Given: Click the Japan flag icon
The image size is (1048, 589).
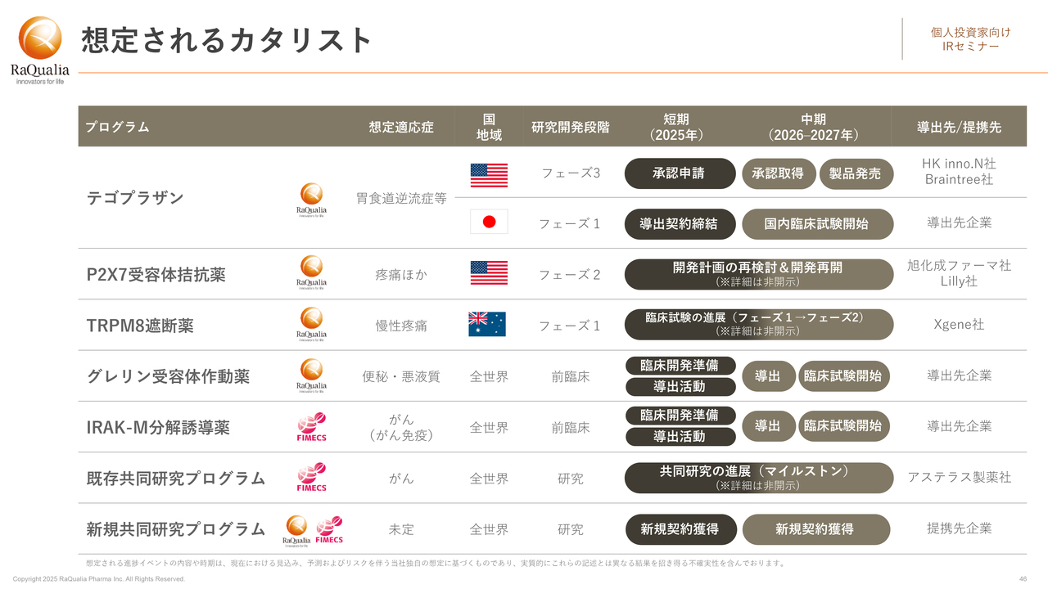Looking at the screenshot, I should pyautogui.click(x=489, y=222).
